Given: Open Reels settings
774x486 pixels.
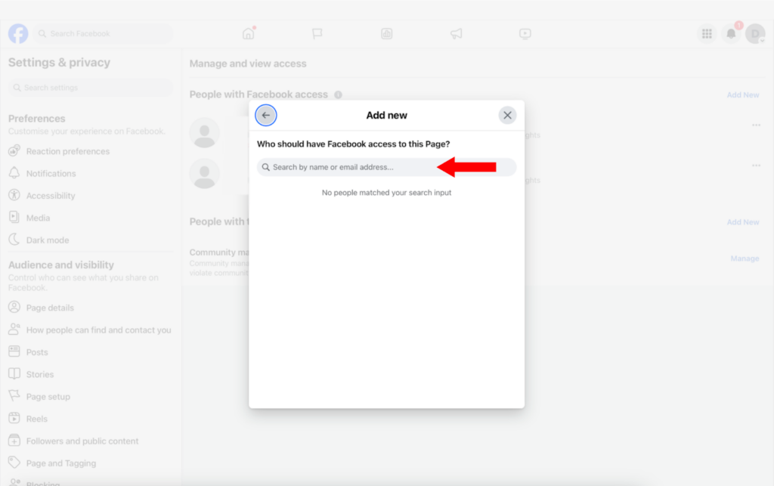Looking at the screenshot, I should [91, 419].
